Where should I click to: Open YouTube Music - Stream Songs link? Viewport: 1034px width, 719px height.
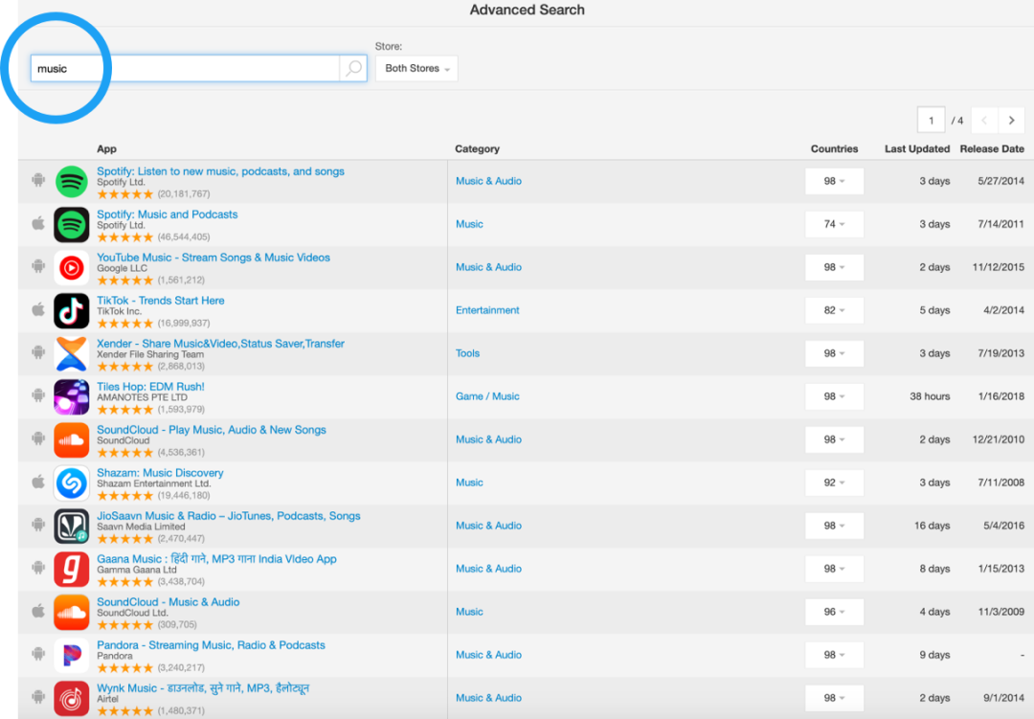214,258
